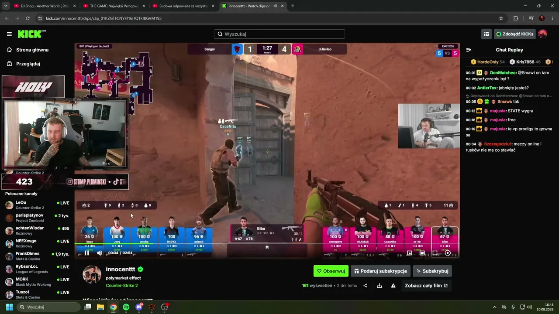Switch to the Budowa odpowiada browser tab
The width and height of the screenshot is (559, 314).
coord(183,6)
